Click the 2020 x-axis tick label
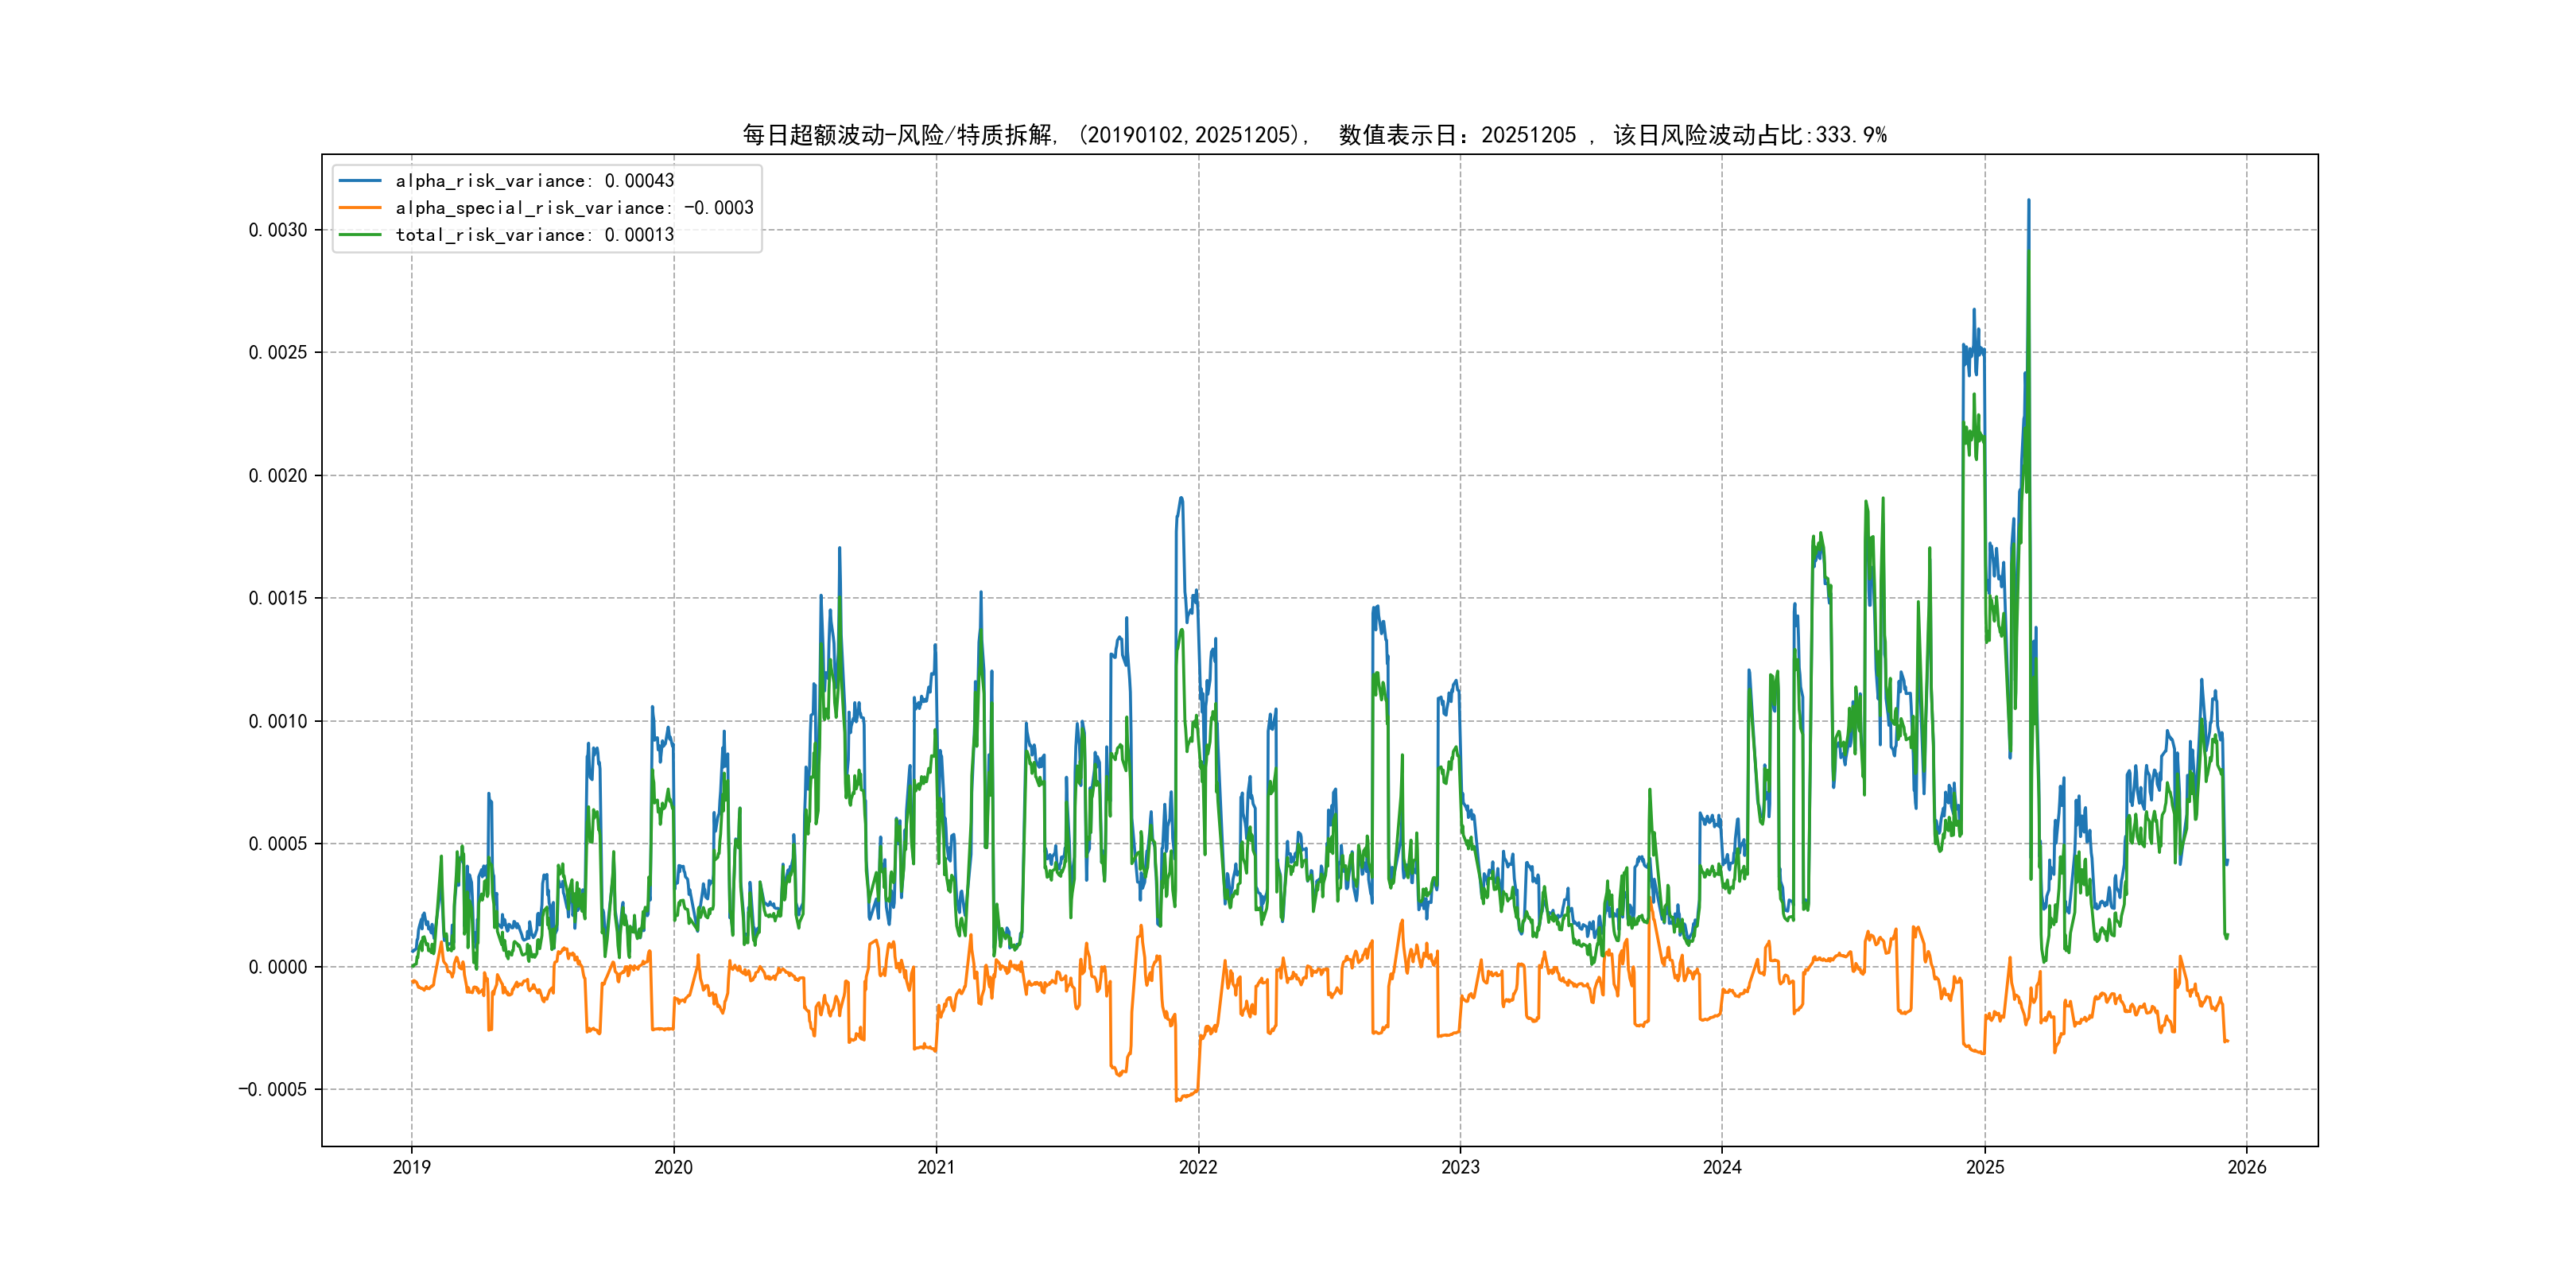The width and height of the screenshot is (2576, 1288). click(673, 1167)
